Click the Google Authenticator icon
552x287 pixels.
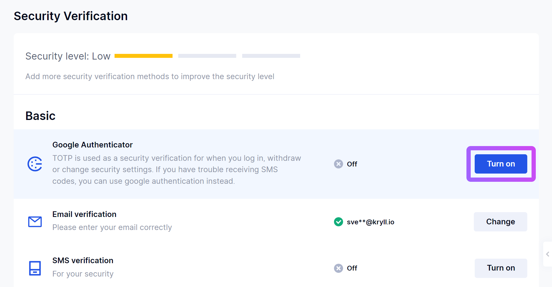click(35, 164)
